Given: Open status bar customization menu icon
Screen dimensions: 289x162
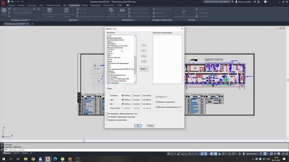Looking at the screenshot, I should [287, 154].
